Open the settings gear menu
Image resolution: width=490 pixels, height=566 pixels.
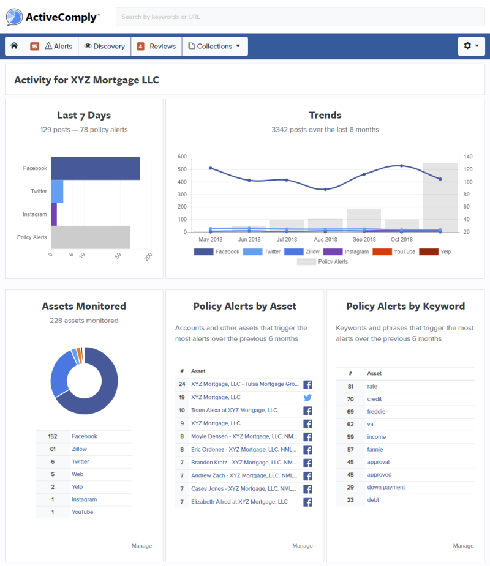point(471,46)
